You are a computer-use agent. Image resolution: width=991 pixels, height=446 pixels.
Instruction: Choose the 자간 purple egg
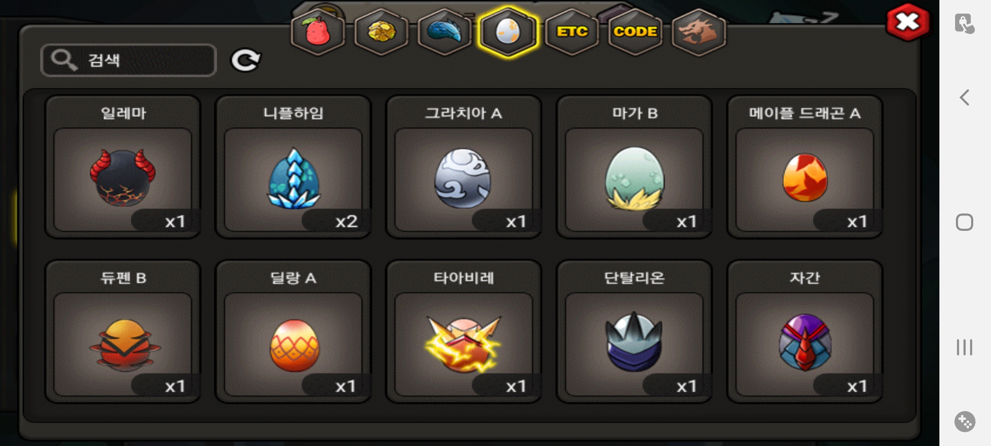[x=805, y=331]
